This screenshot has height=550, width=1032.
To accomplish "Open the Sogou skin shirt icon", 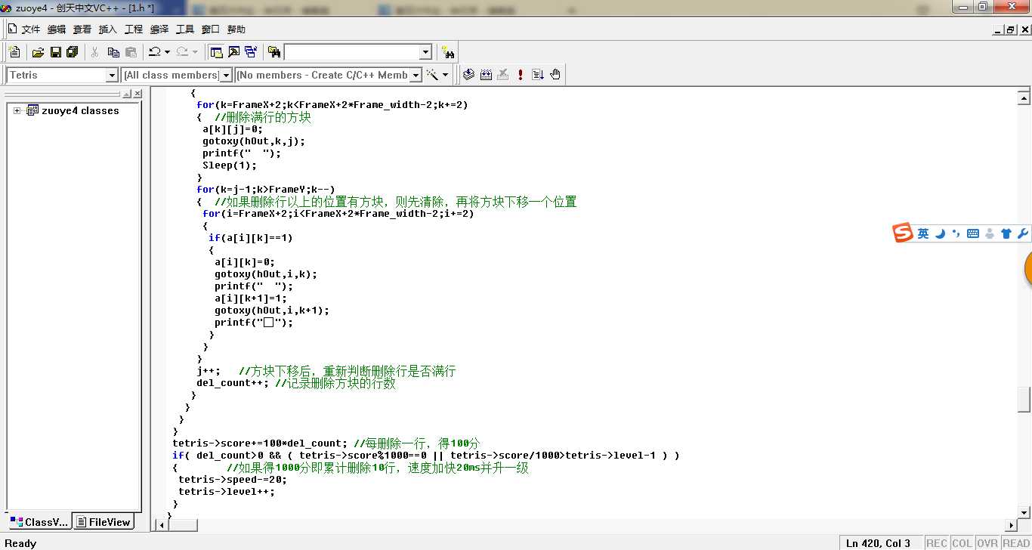I will 1006,234.
